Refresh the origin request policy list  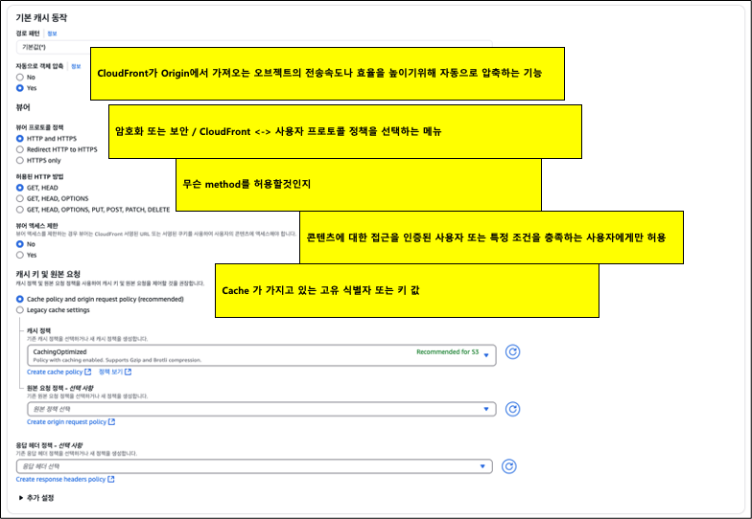[x=512, y=410]
